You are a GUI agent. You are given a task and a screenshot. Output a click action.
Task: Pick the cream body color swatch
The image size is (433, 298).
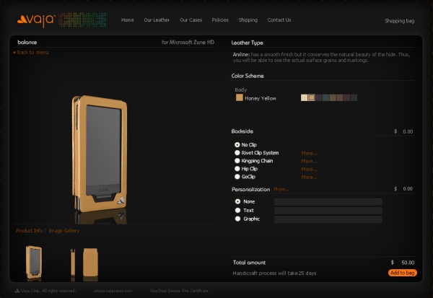(x=304, y=97)
